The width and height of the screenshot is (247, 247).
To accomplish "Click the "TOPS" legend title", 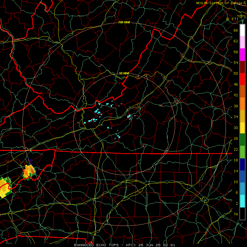I will (x=241, y=16).
